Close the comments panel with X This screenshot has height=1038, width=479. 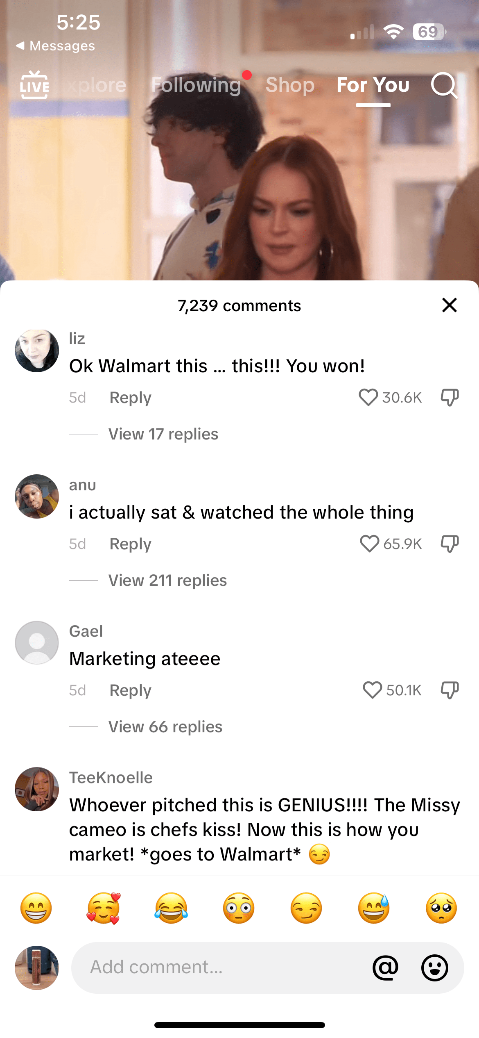pos(450,305)
